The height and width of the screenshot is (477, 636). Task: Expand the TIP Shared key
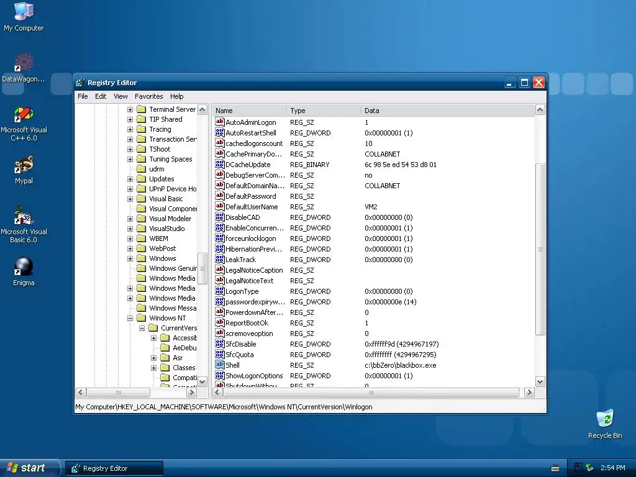pyautogui.click(x=130, y=119)
